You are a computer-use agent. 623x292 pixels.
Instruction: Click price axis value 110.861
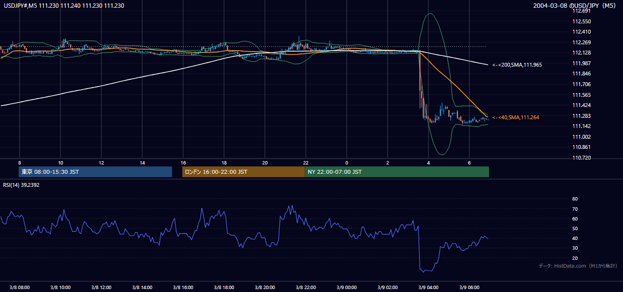coord(581,147)
